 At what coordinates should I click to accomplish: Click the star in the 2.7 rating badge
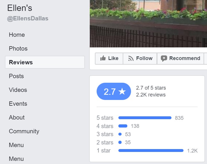click(122, 92)
